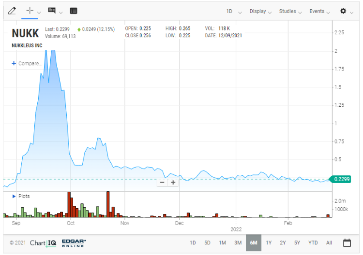Open the Display menu
Image resolution: width=363 pixels, height=255 pixels.
[x=260, y=11]
